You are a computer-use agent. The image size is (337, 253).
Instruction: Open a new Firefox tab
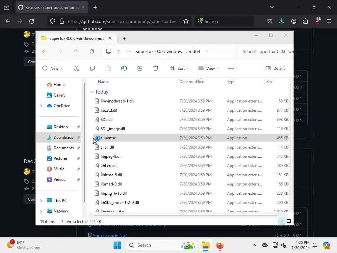click(95, 8)
